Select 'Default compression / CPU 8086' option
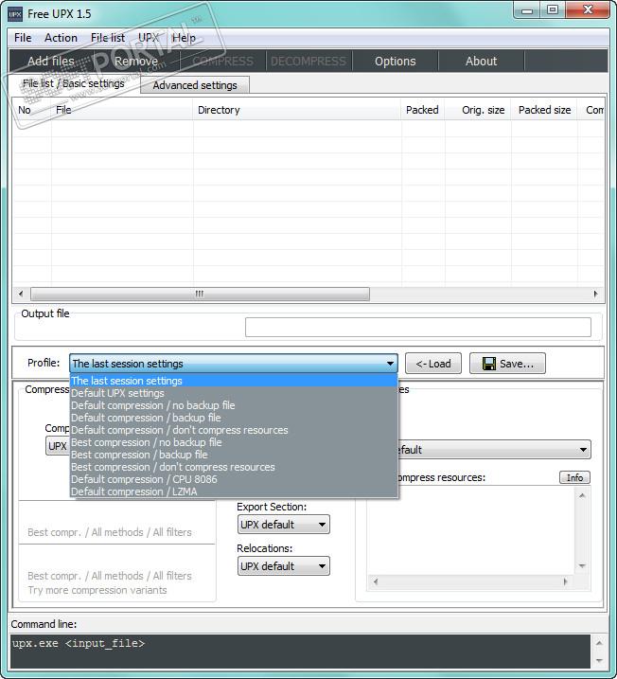 [234, 479]
